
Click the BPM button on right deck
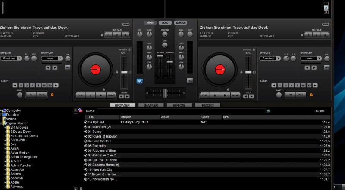pos(325,25)
